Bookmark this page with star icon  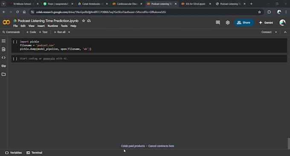[x=259, y=12]
